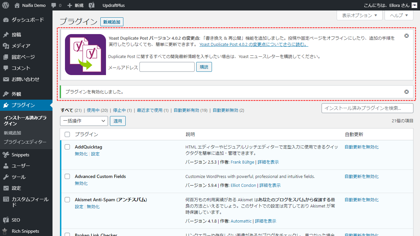The width and height of the screenshot is (420, 236).
Task: Filter by 自動更新無効 (2) plugins
Action: point(228,110)
